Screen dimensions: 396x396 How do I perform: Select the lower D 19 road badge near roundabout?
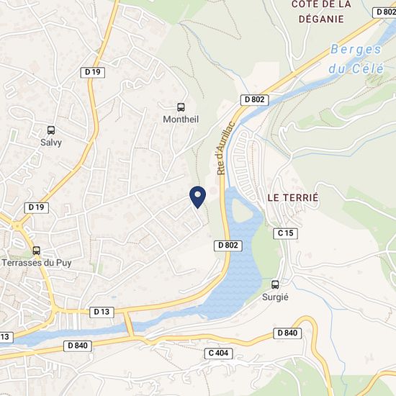[37, 207]
